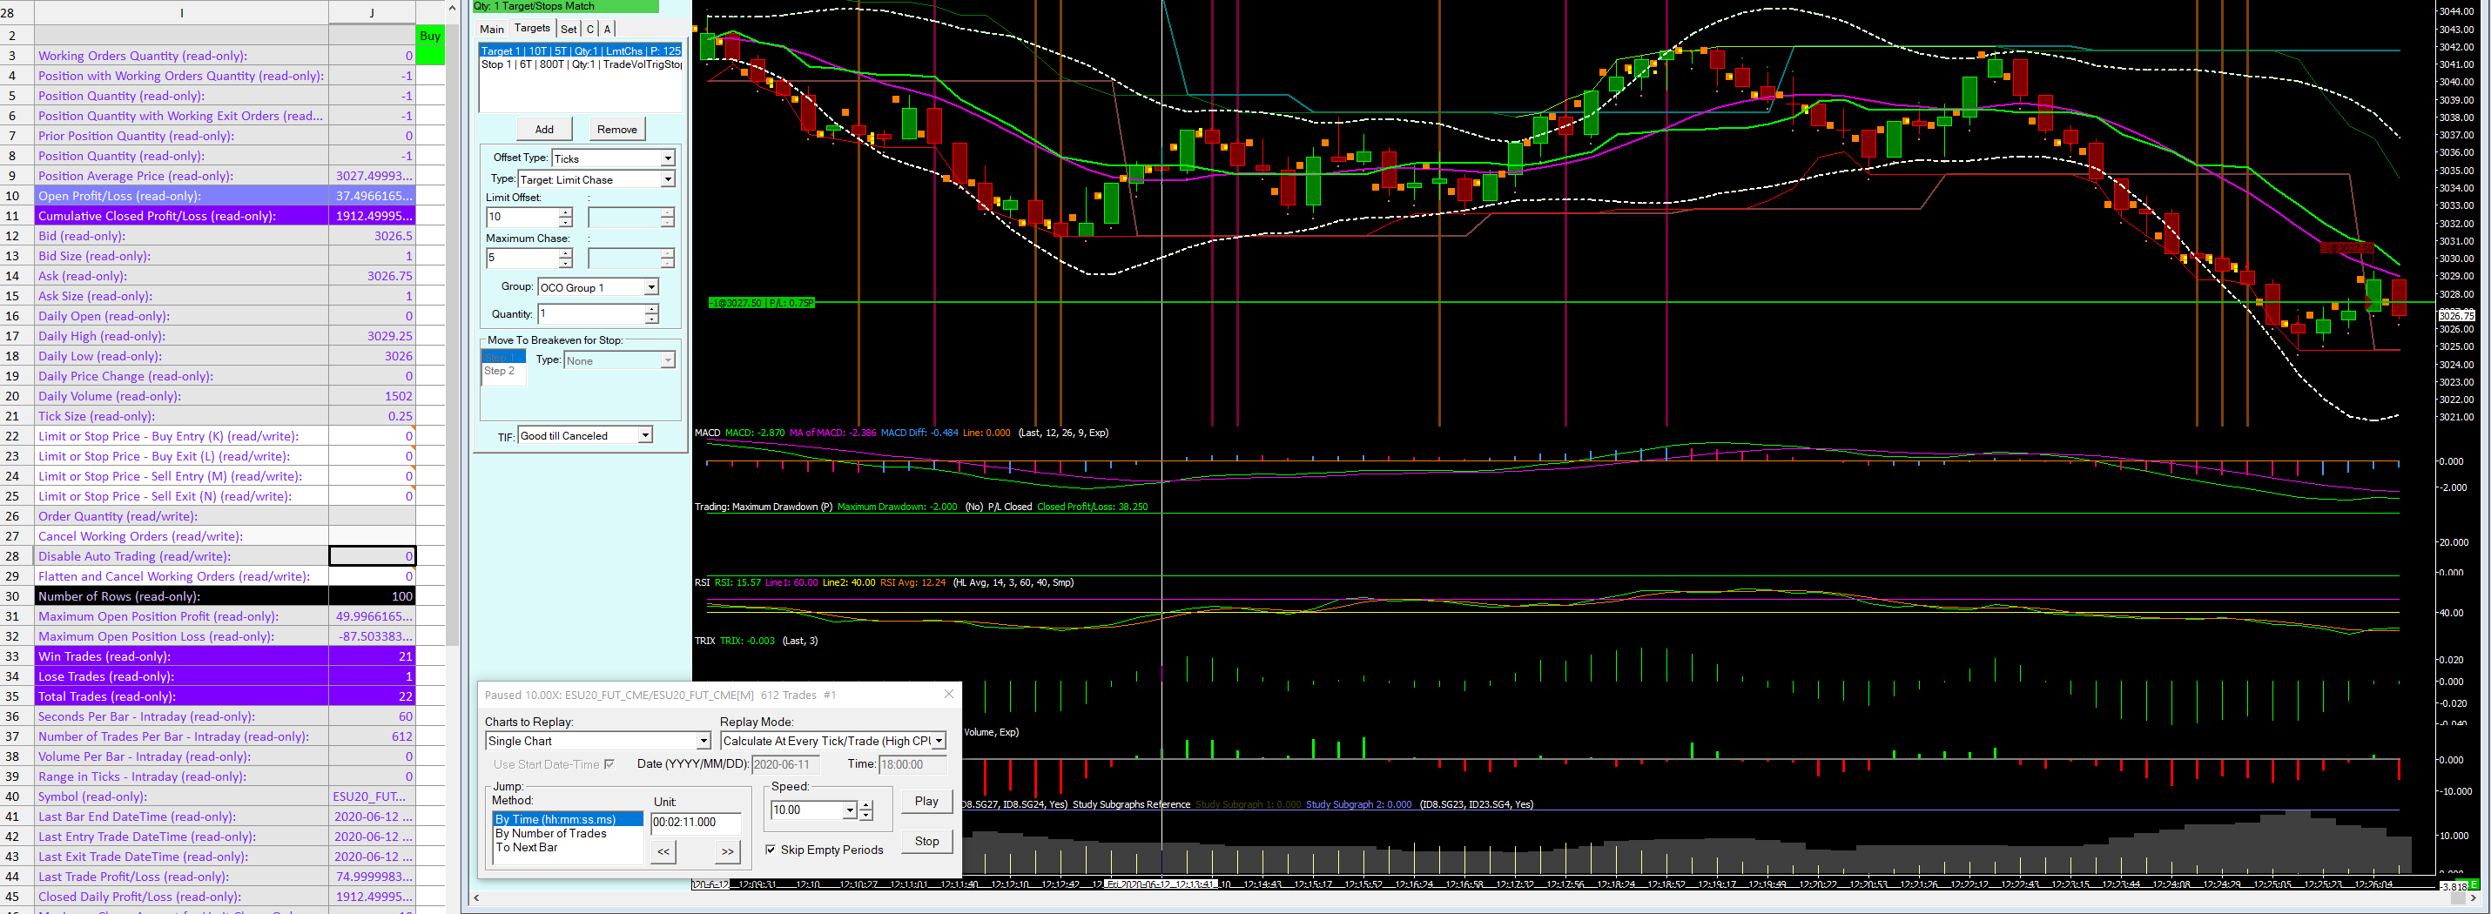Viewport: 2491px width, 914px height.
Task: Open the A tab
Action: (x=607, y=29)
